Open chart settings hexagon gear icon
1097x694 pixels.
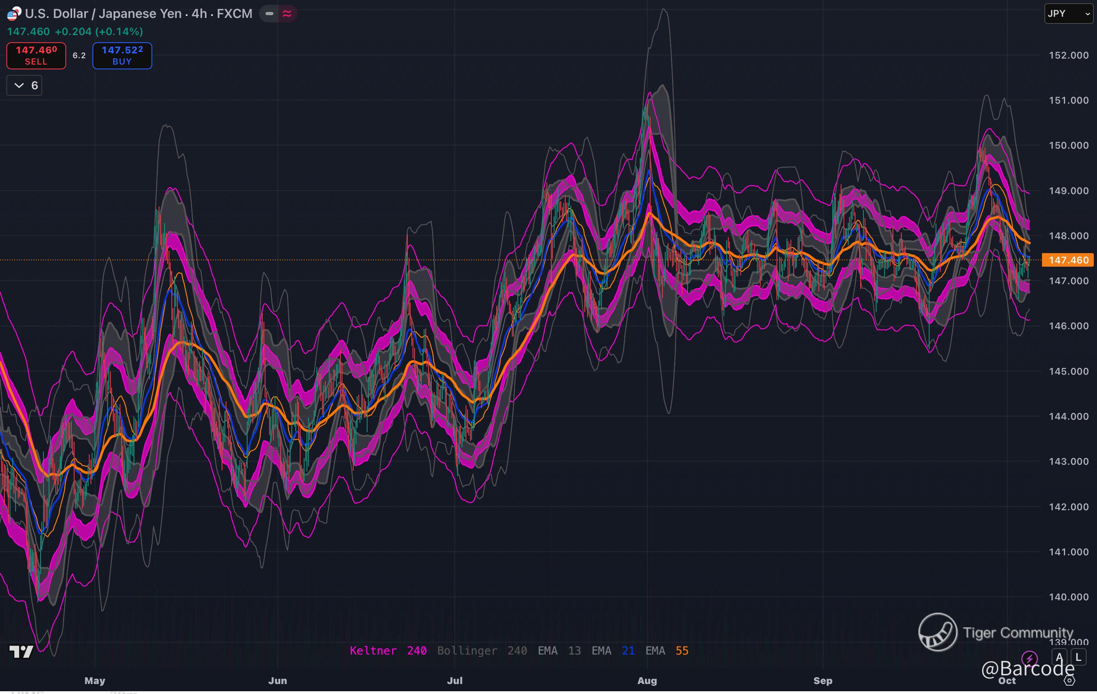pos(1069,680)
